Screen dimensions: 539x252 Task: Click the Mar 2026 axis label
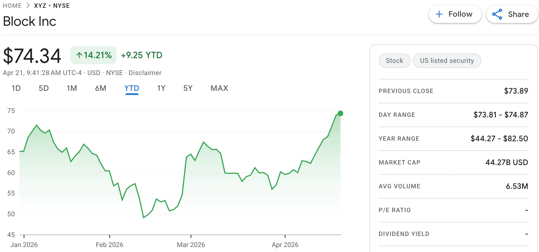191,245
